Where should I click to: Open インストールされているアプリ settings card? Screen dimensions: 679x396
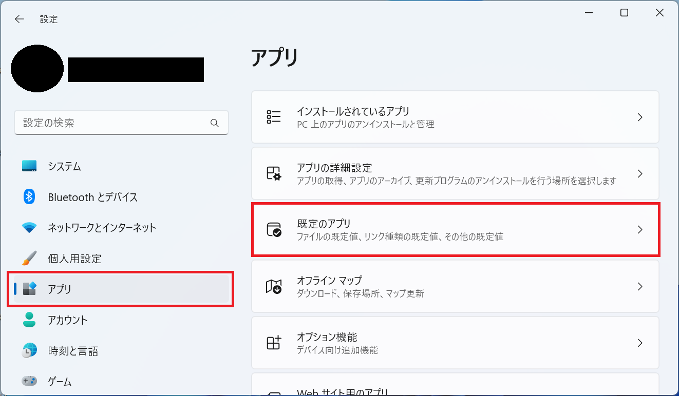point(455,117)
